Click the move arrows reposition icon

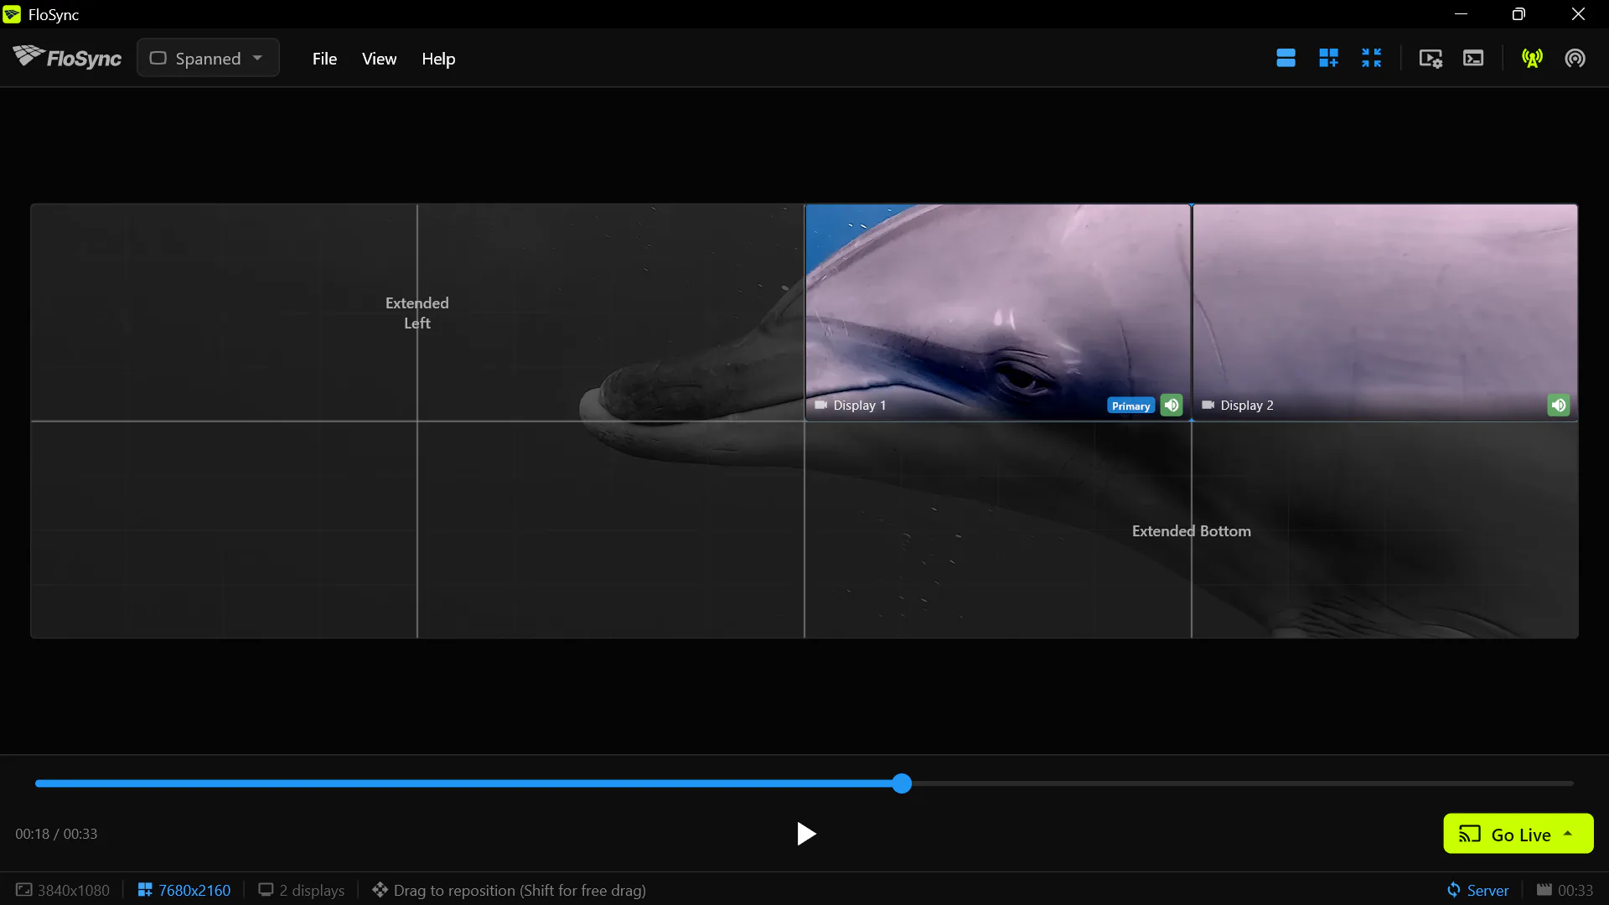pos(380,890)
